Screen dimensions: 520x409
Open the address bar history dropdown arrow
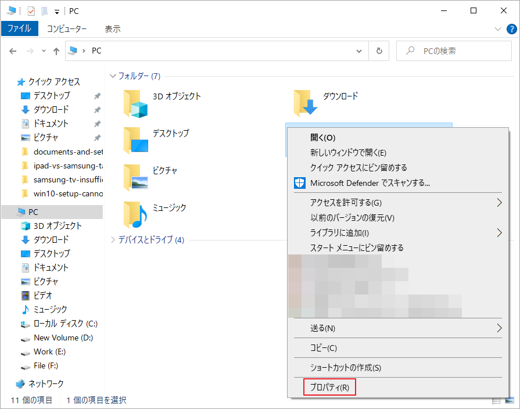[359, 51]
